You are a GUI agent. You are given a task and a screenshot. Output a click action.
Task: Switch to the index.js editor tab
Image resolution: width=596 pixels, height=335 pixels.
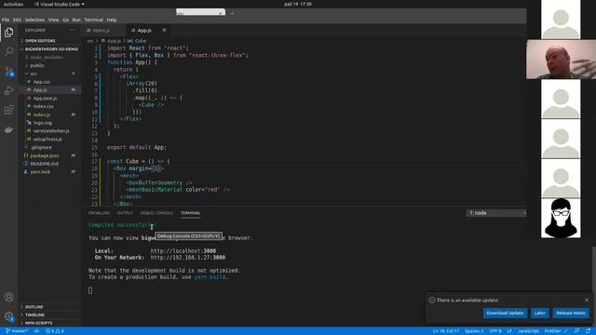coord(102,31)
